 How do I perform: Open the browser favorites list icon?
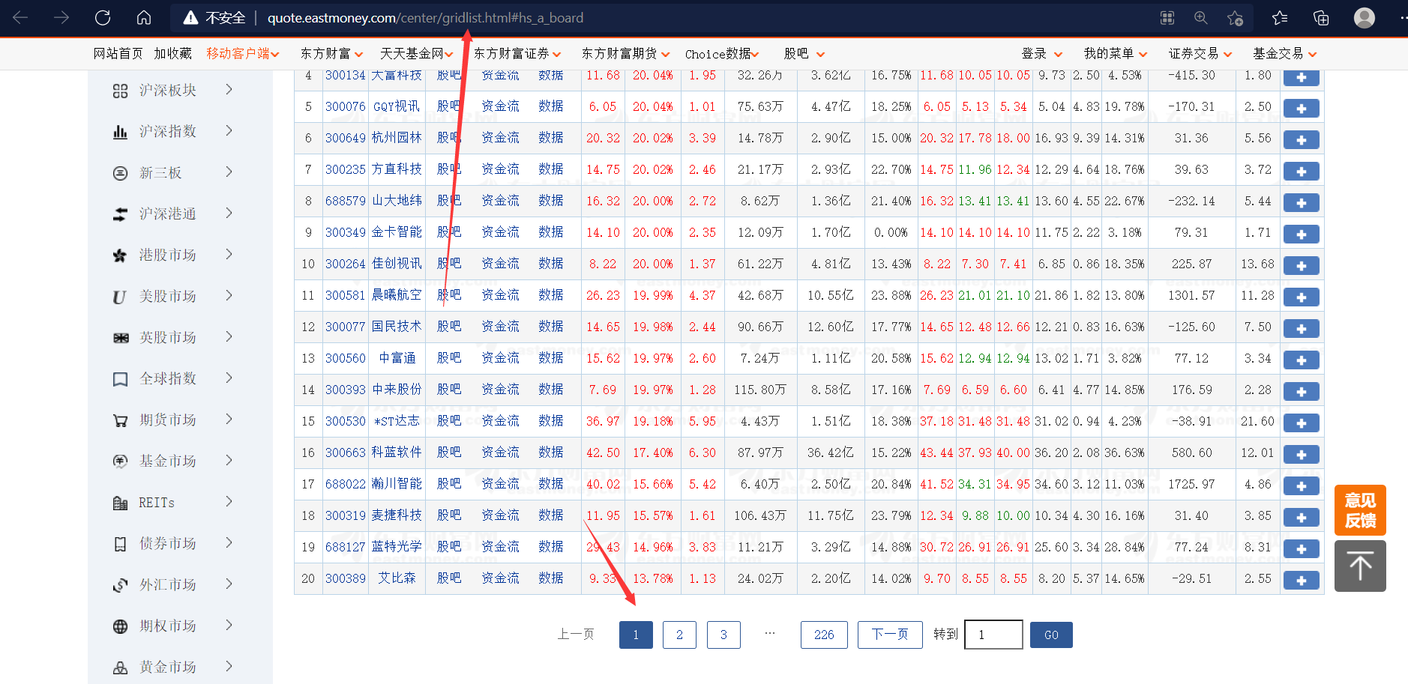1280,18
